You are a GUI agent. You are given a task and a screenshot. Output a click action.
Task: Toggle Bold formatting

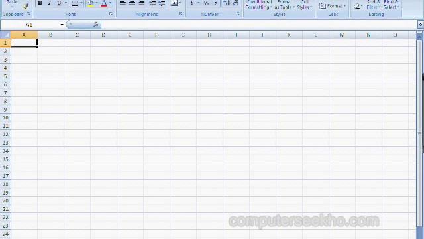coord(40,3)
